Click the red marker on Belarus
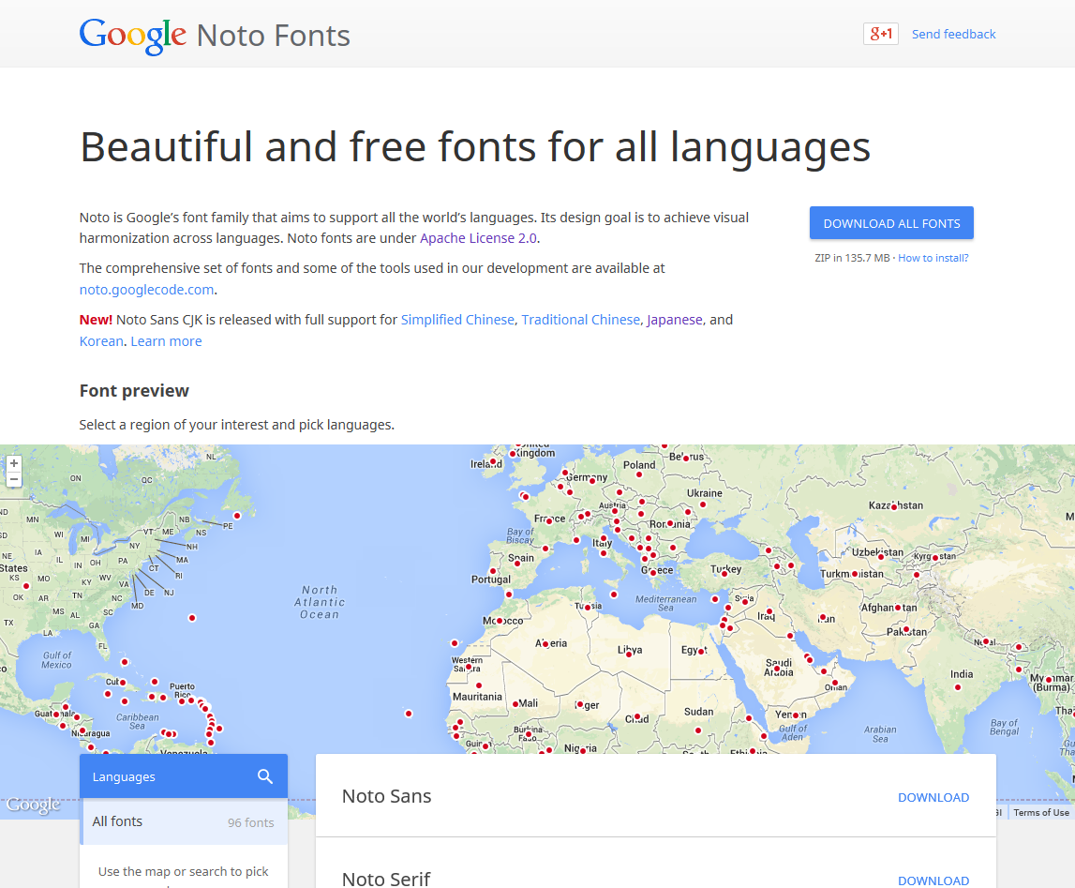Screen dimensions: 1075x888 (x=686, y=458)
